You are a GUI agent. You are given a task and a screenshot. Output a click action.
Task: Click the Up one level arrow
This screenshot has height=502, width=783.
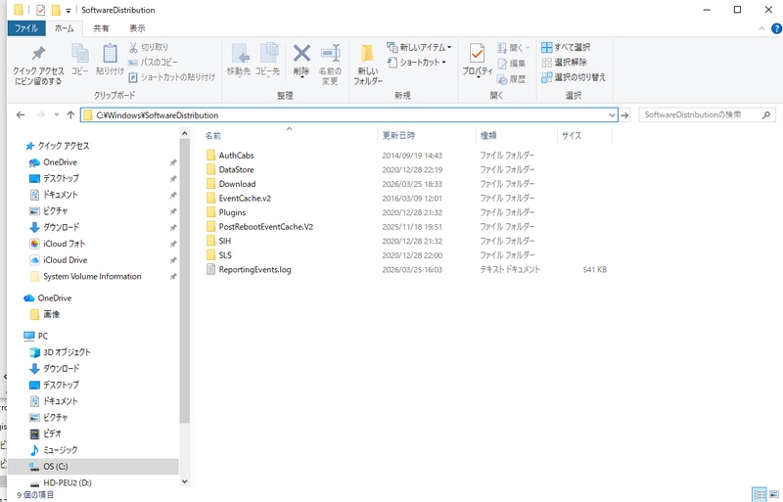tap(70, 114)
